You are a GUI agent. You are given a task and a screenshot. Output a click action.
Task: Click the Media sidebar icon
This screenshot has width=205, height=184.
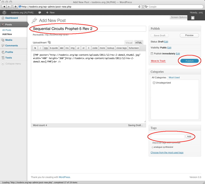(3, 40)
